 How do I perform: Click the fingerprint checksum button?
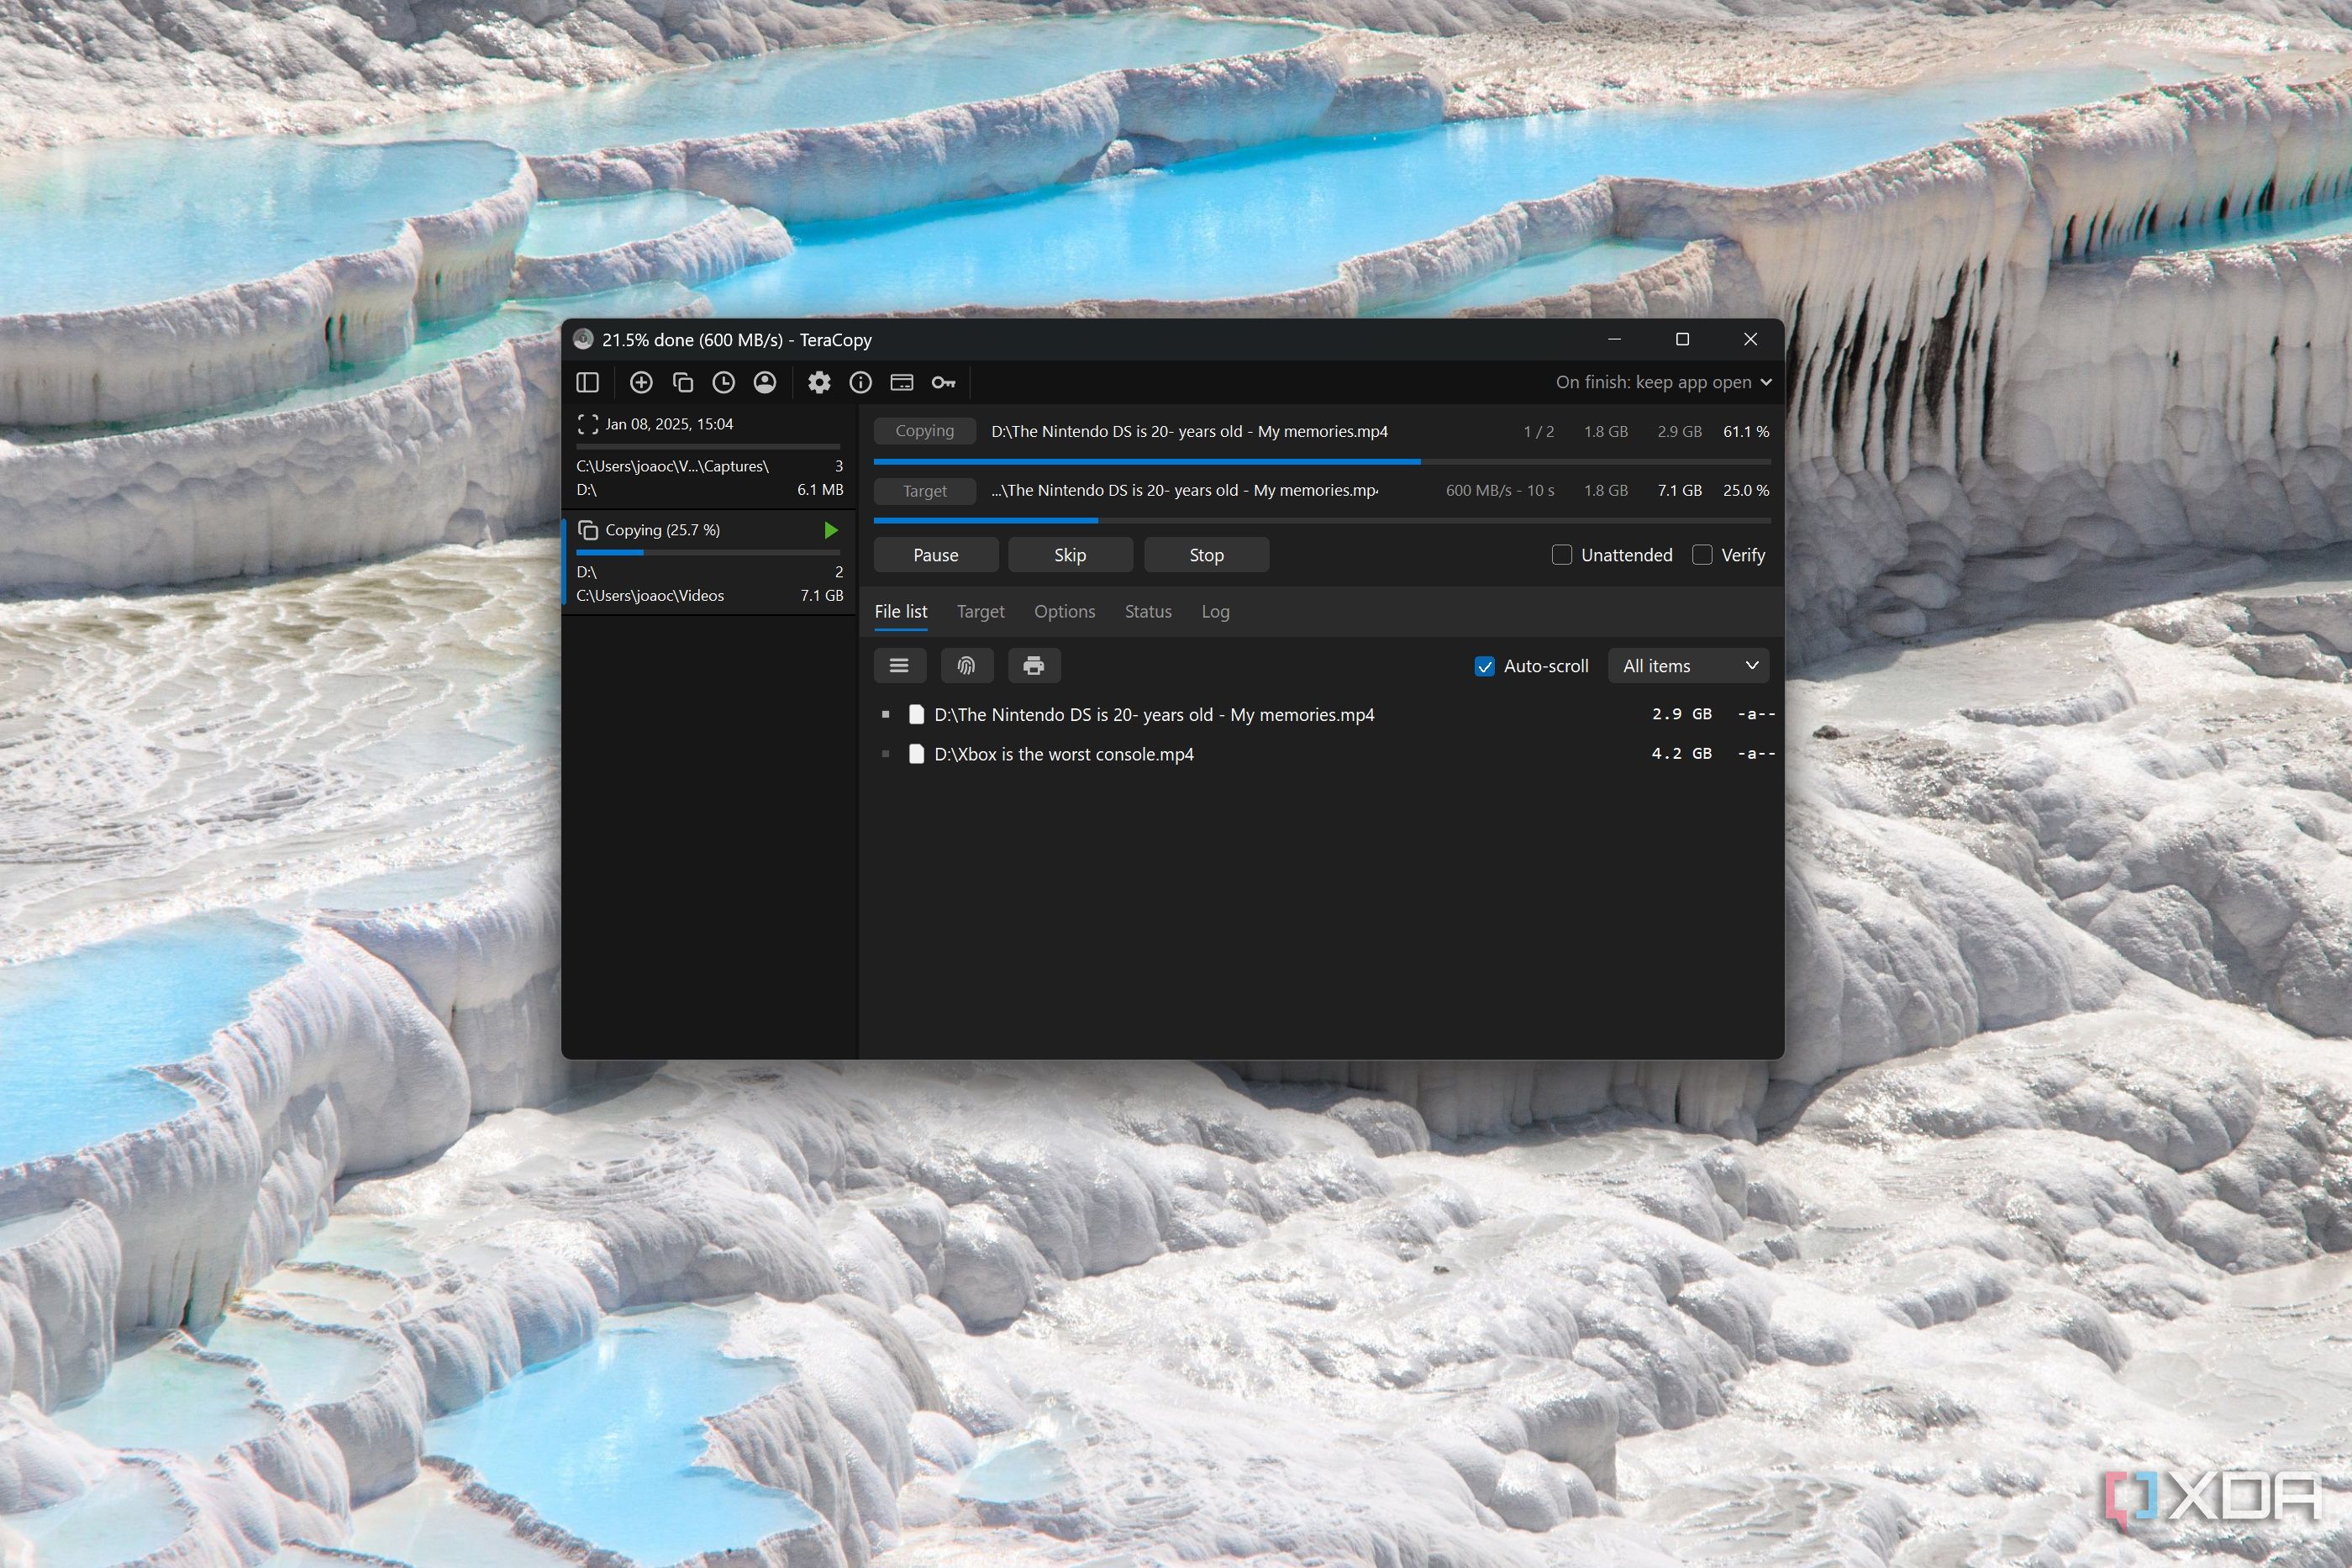(x=966, y=665)
